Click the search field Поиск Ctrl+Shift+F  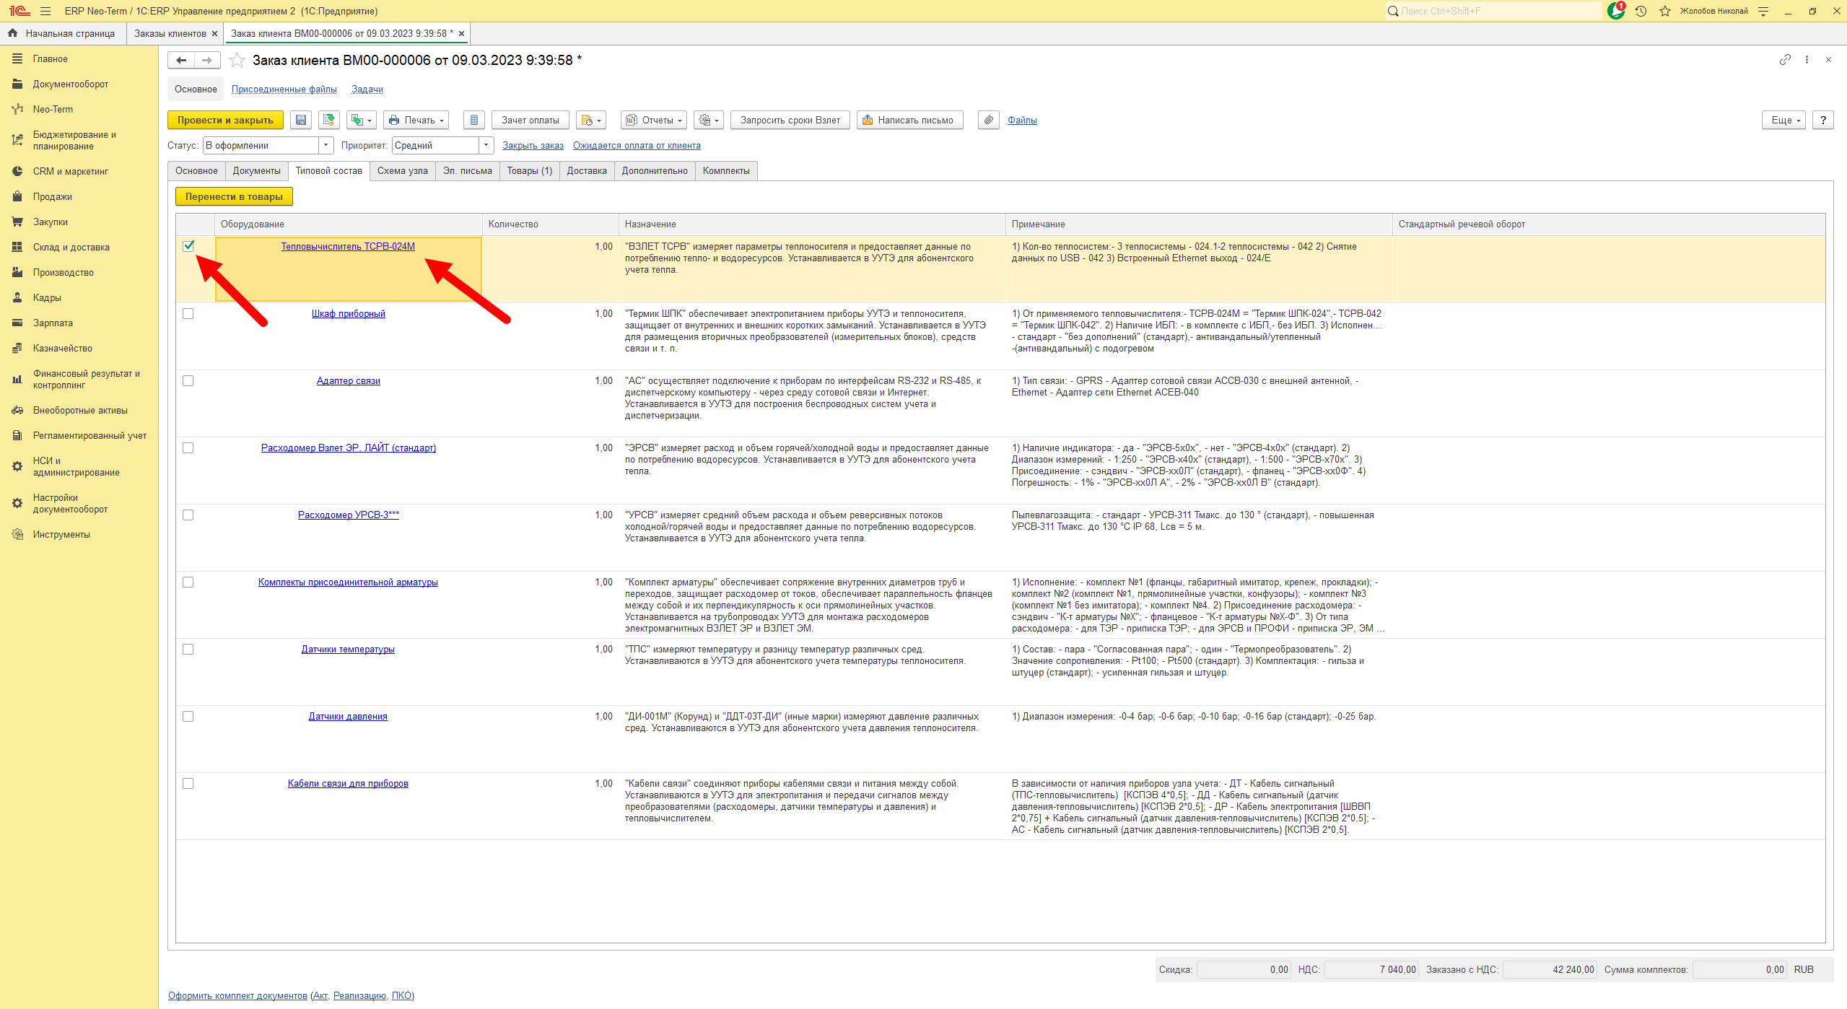click(1493, 11)
